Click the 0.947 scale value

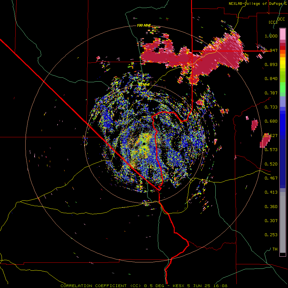coord(271,50)
